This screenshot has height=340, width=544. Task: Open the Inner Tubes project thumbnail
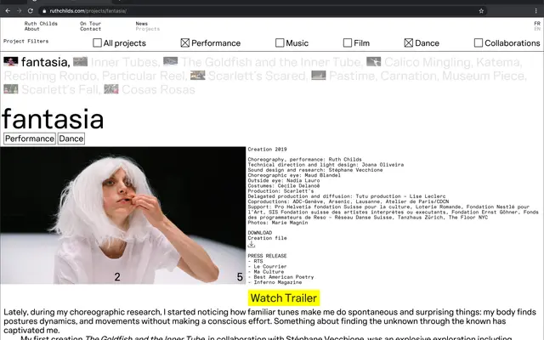(80, 61)
